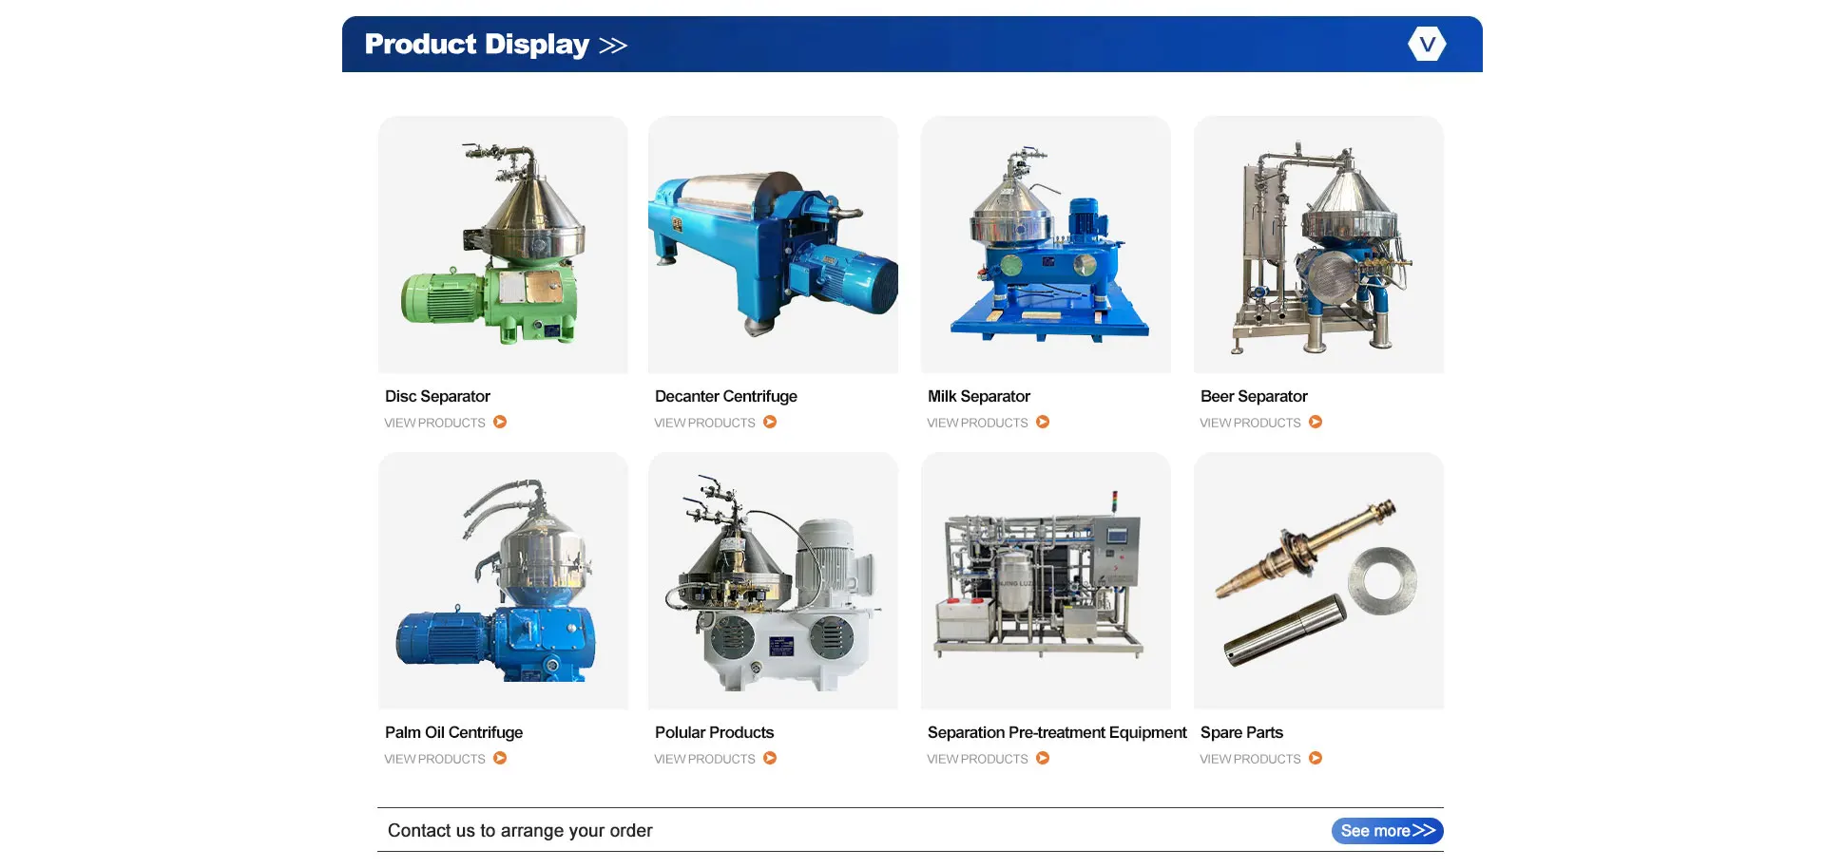Click orange arrow icon under Decanter Centrifuge
This screenshot has width=1825, height=868.
770,422
